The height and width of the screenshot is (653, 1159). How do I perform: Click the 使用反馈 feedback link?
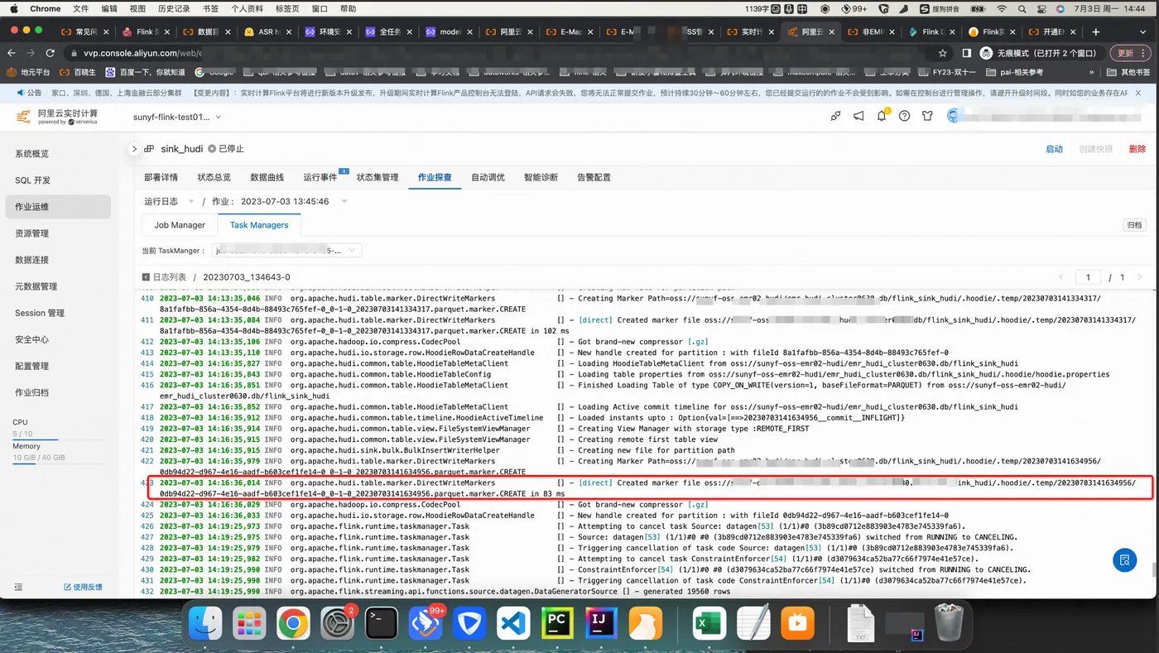[84, 587]
